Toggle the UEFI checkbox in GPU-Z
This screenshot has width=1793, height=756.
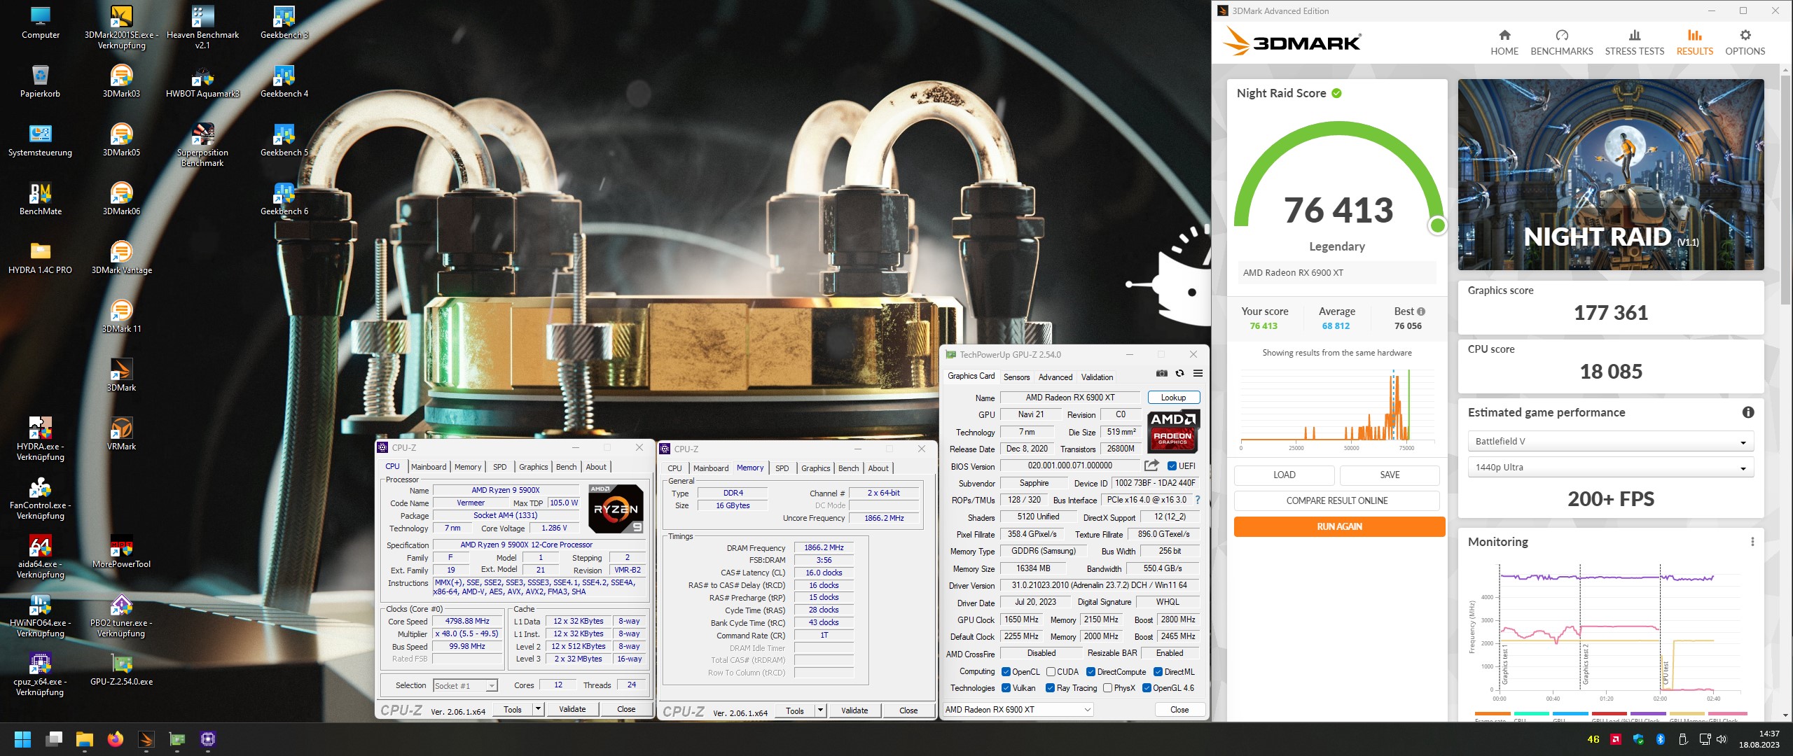[1172, 466]
